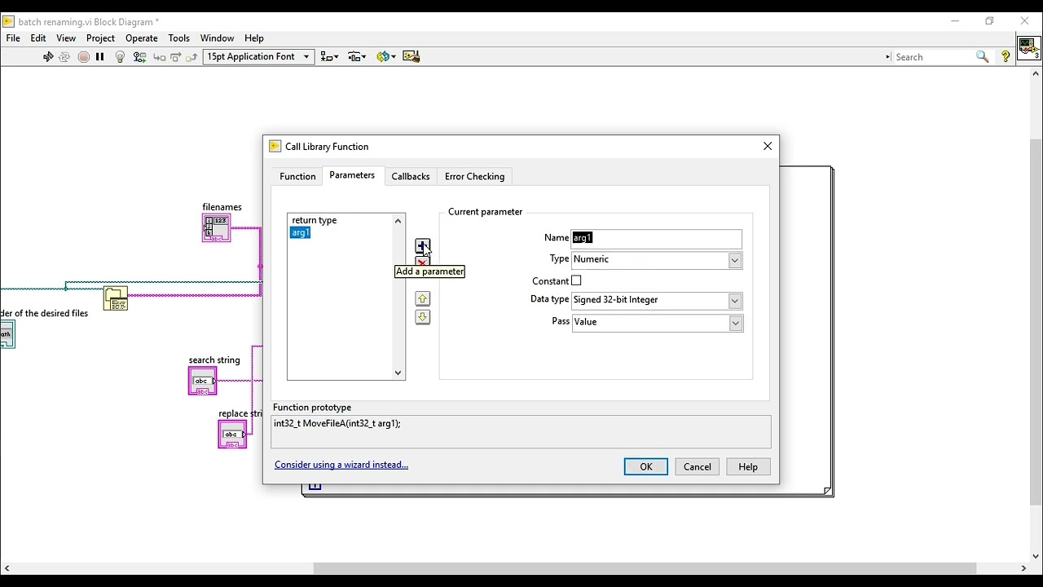Open the Error Checking tab

[475, 177]
